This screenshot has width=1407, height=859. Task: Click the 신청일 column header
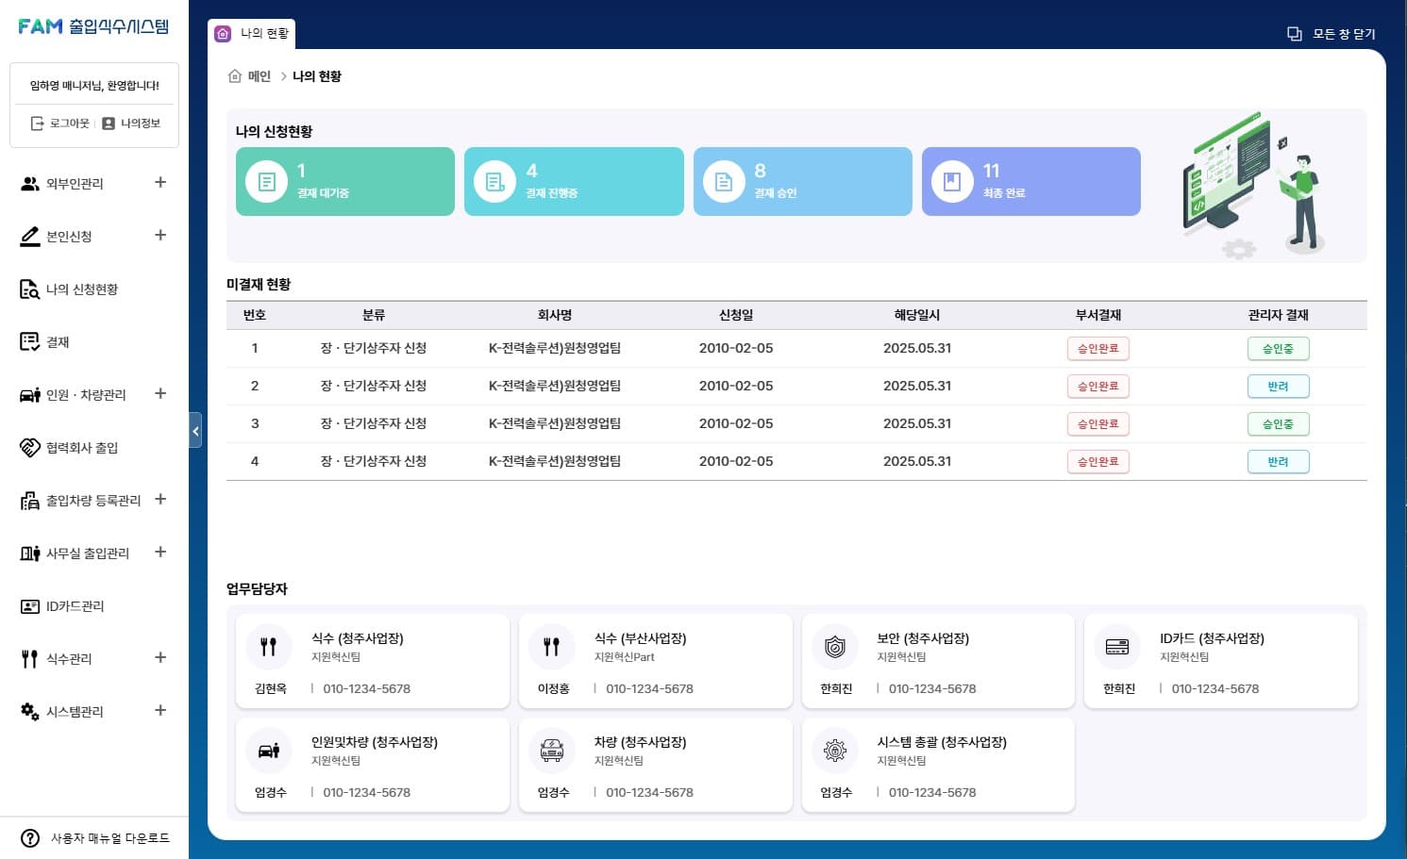[736, 315]
